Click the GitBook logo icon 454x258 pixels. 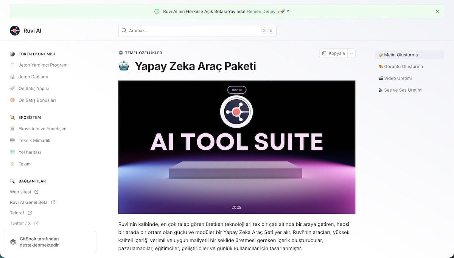coord(13,242)
